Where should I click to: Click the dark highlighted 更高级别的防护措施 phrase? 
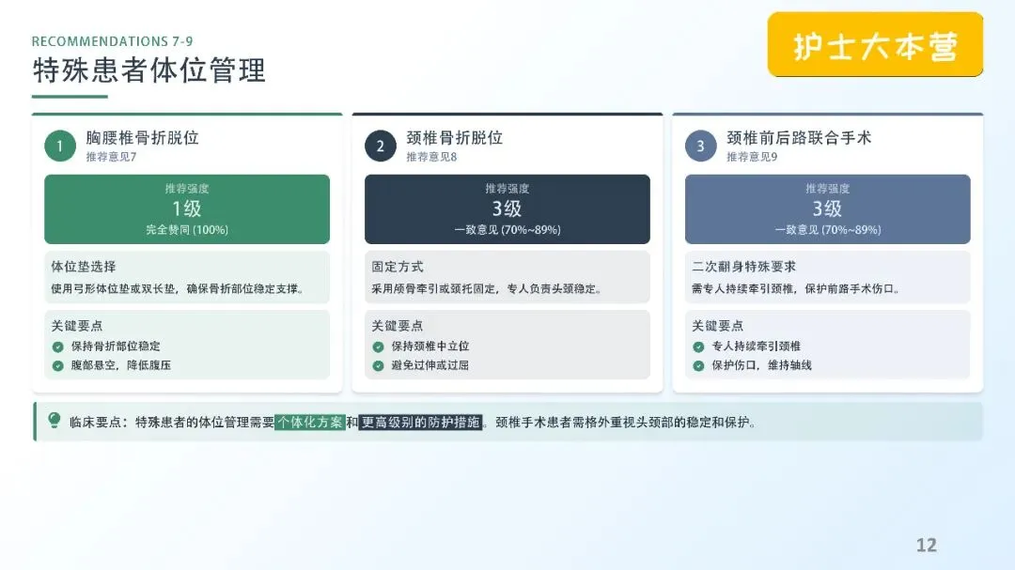(421, 423)
